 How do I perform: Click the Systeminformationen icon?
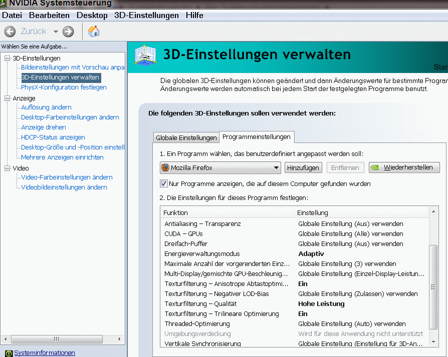9,353
